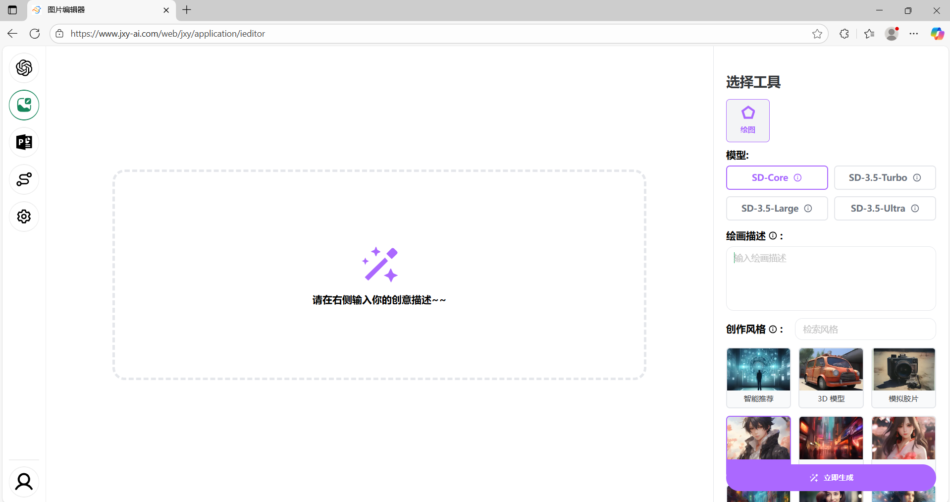Go back with the browser back arrow
The width and height of the screenshot is (950, 502).
[12, 34]
